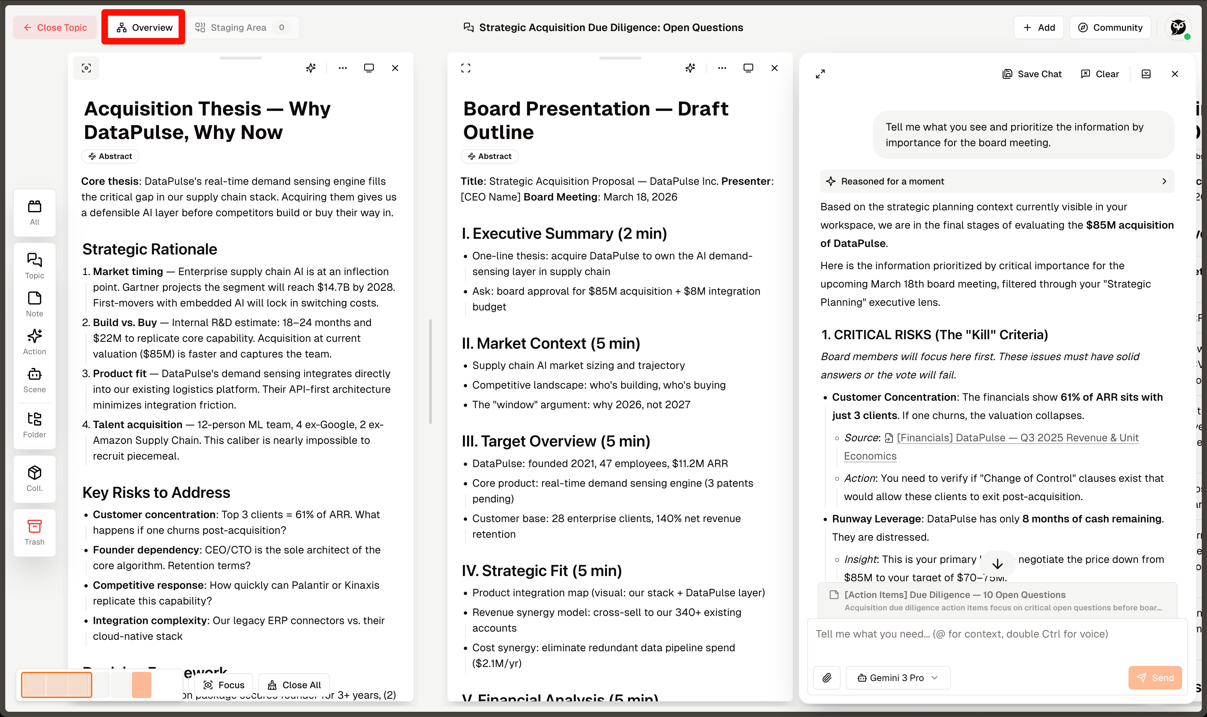Click the Save Chat button
Screen dimensions: 1207x717
point(1032,74)
